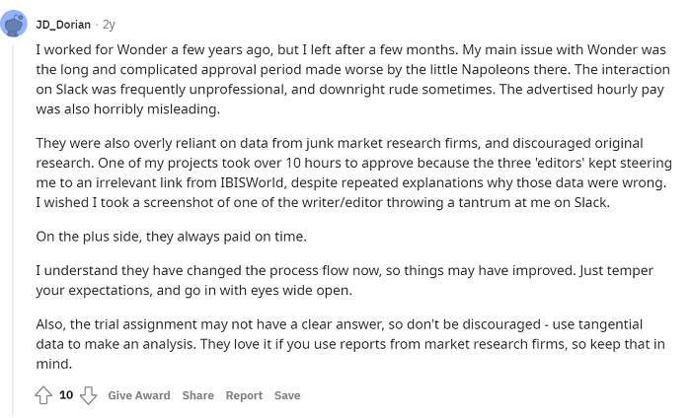Click the Give Award button

tap(138, 395)
